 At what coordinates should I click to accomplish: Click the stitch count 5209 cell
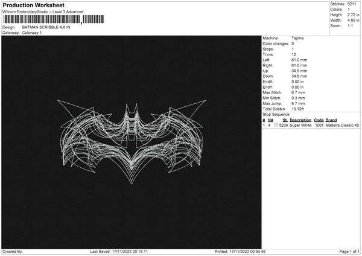pyautogui.click(x=284, y=125)
